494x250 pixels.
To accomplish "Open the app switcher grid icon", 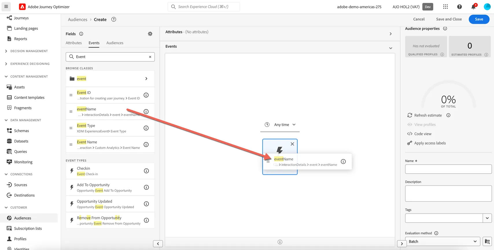I will click(445, 7).
